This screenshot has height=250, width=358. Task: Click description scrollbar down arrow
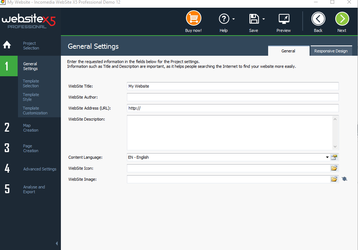pyautogui.click(x=335, y=146)
